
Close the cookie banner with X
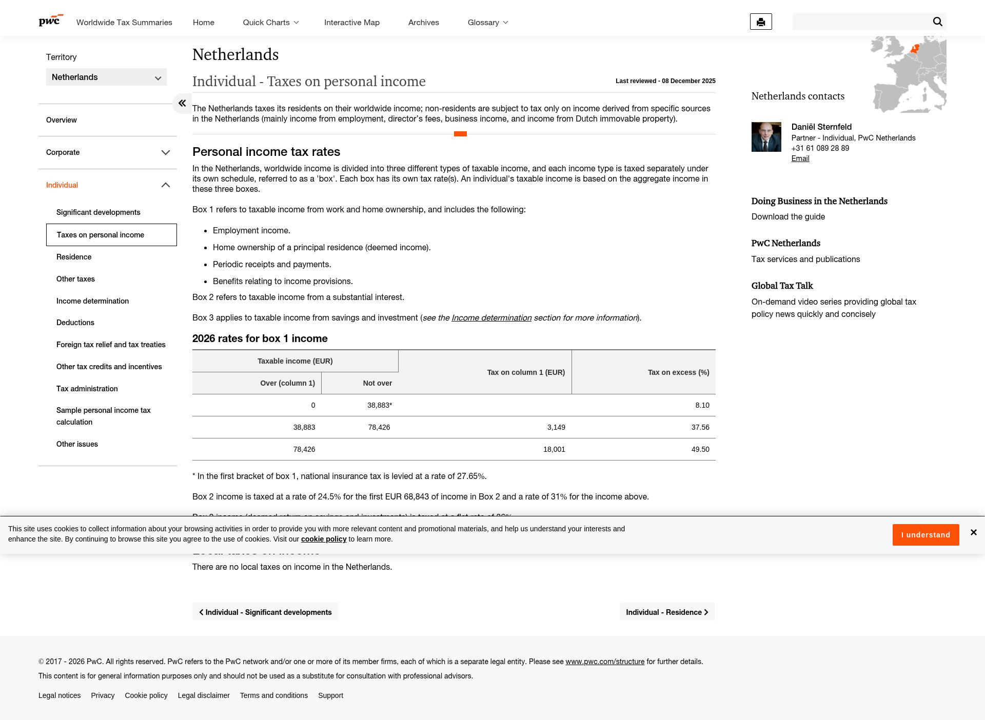pos(973,532)
